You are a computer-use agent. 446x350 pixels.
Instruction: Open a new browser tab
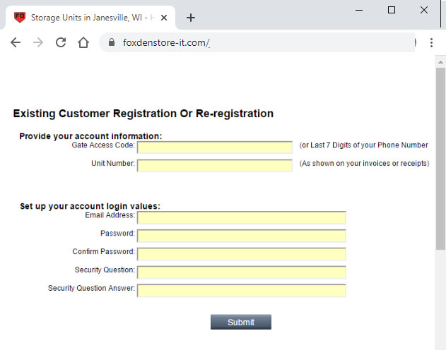tap(190, 18)
